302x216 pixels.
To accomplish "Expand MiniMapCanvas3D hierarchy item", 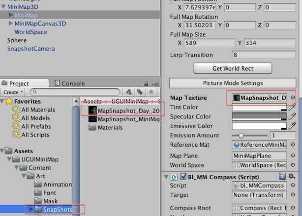I will pos(11,23).
